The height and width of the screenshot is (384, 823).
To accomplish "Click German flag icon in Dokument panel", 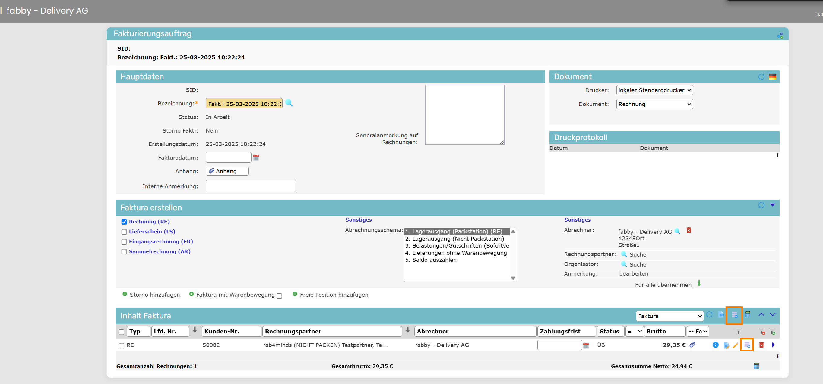I will pyautogui.click(x=773, y=76).
